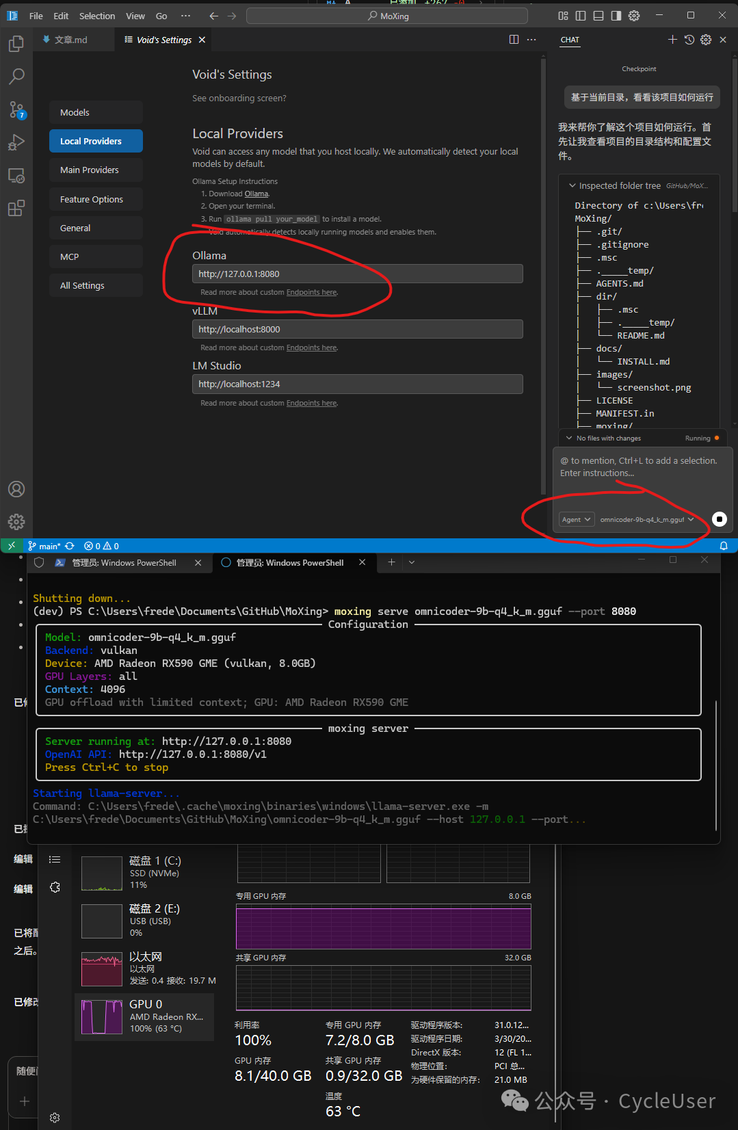Open Source Control view with badge 7
The width and height of the screenshot is (738, 1130).
(16, 109)
